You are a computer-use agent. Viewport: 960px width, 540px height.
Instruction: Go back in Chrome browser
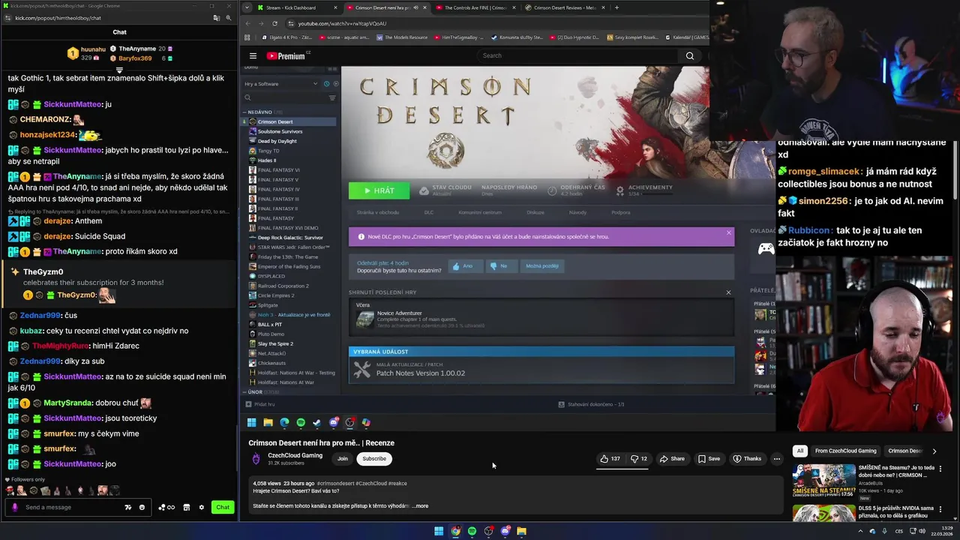click(248, 23)
